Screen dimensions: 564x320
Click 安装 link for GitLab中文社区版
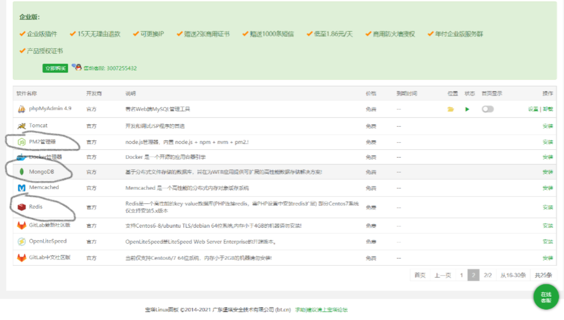[x=548, y=258]
